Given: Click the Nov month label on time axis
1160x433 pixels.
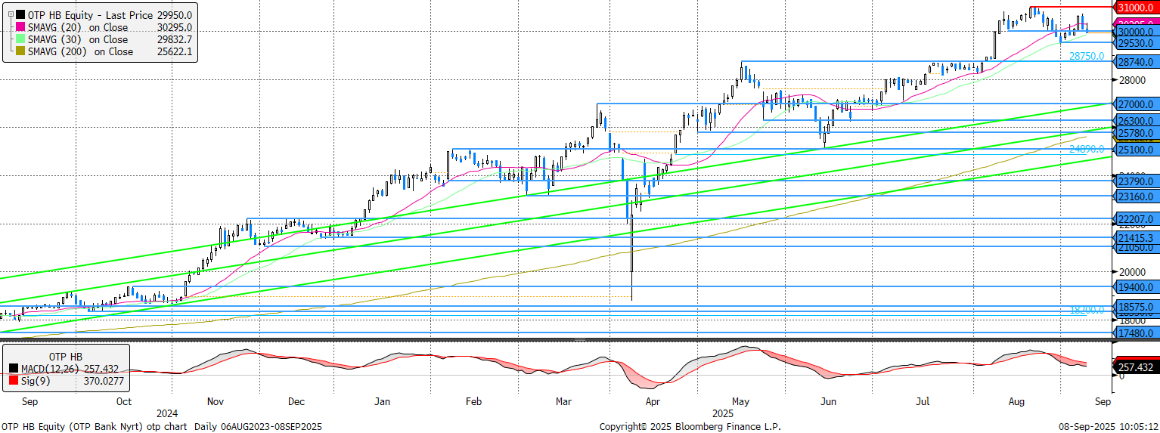Looking at the screenshot, I should [x=216, y=402].
